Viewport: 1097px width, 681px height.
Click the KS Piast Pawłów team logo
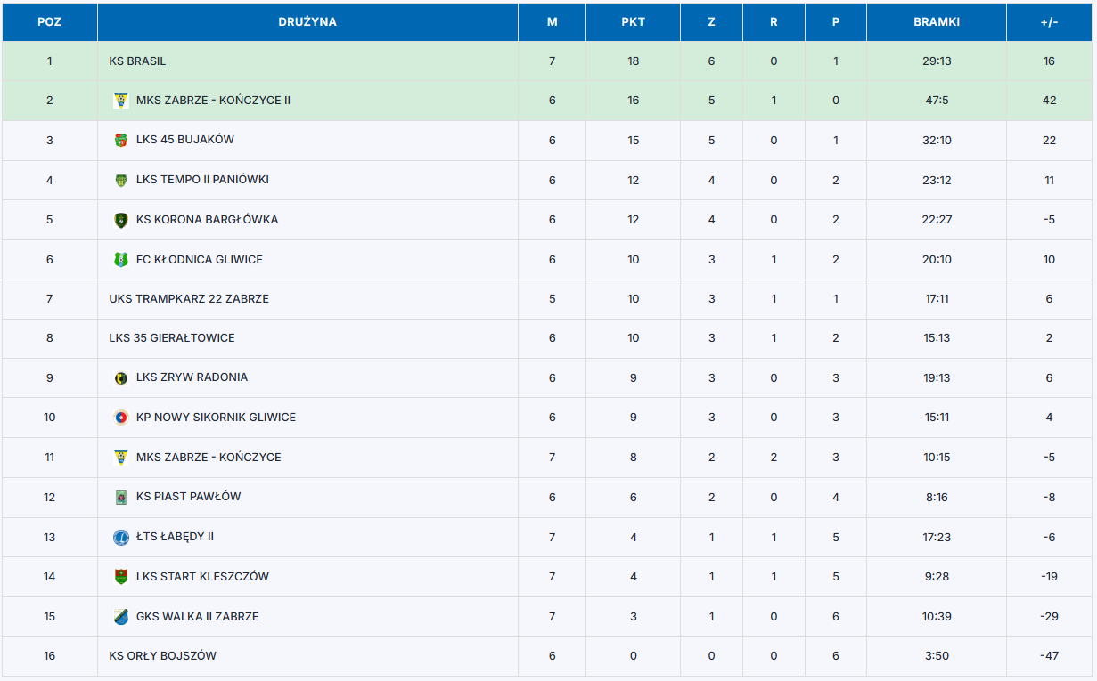click(121, 497)
